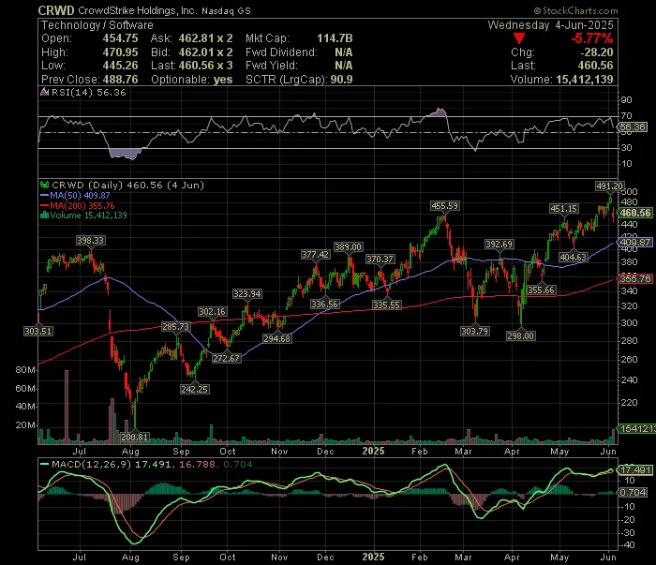The image size is (656, 565).
Task: Click the MA(50) 409.87 legend entry
Action: click(x=75, y=195)
